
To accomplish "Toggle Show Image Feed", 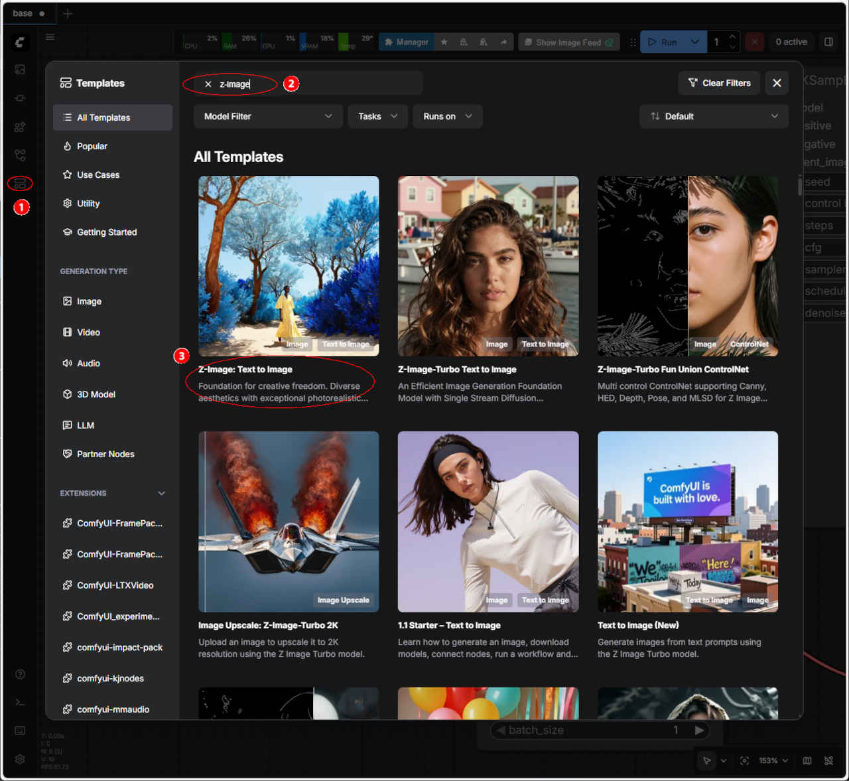I will (x=568, y=42).
